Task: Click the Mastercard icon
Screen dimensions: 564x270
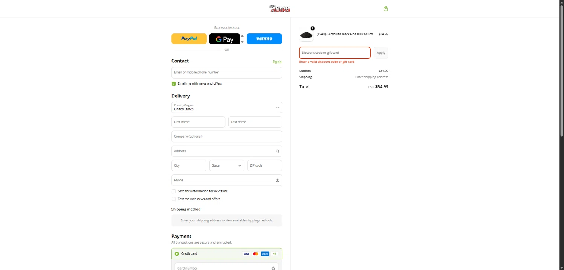Action: coord(256,254)
